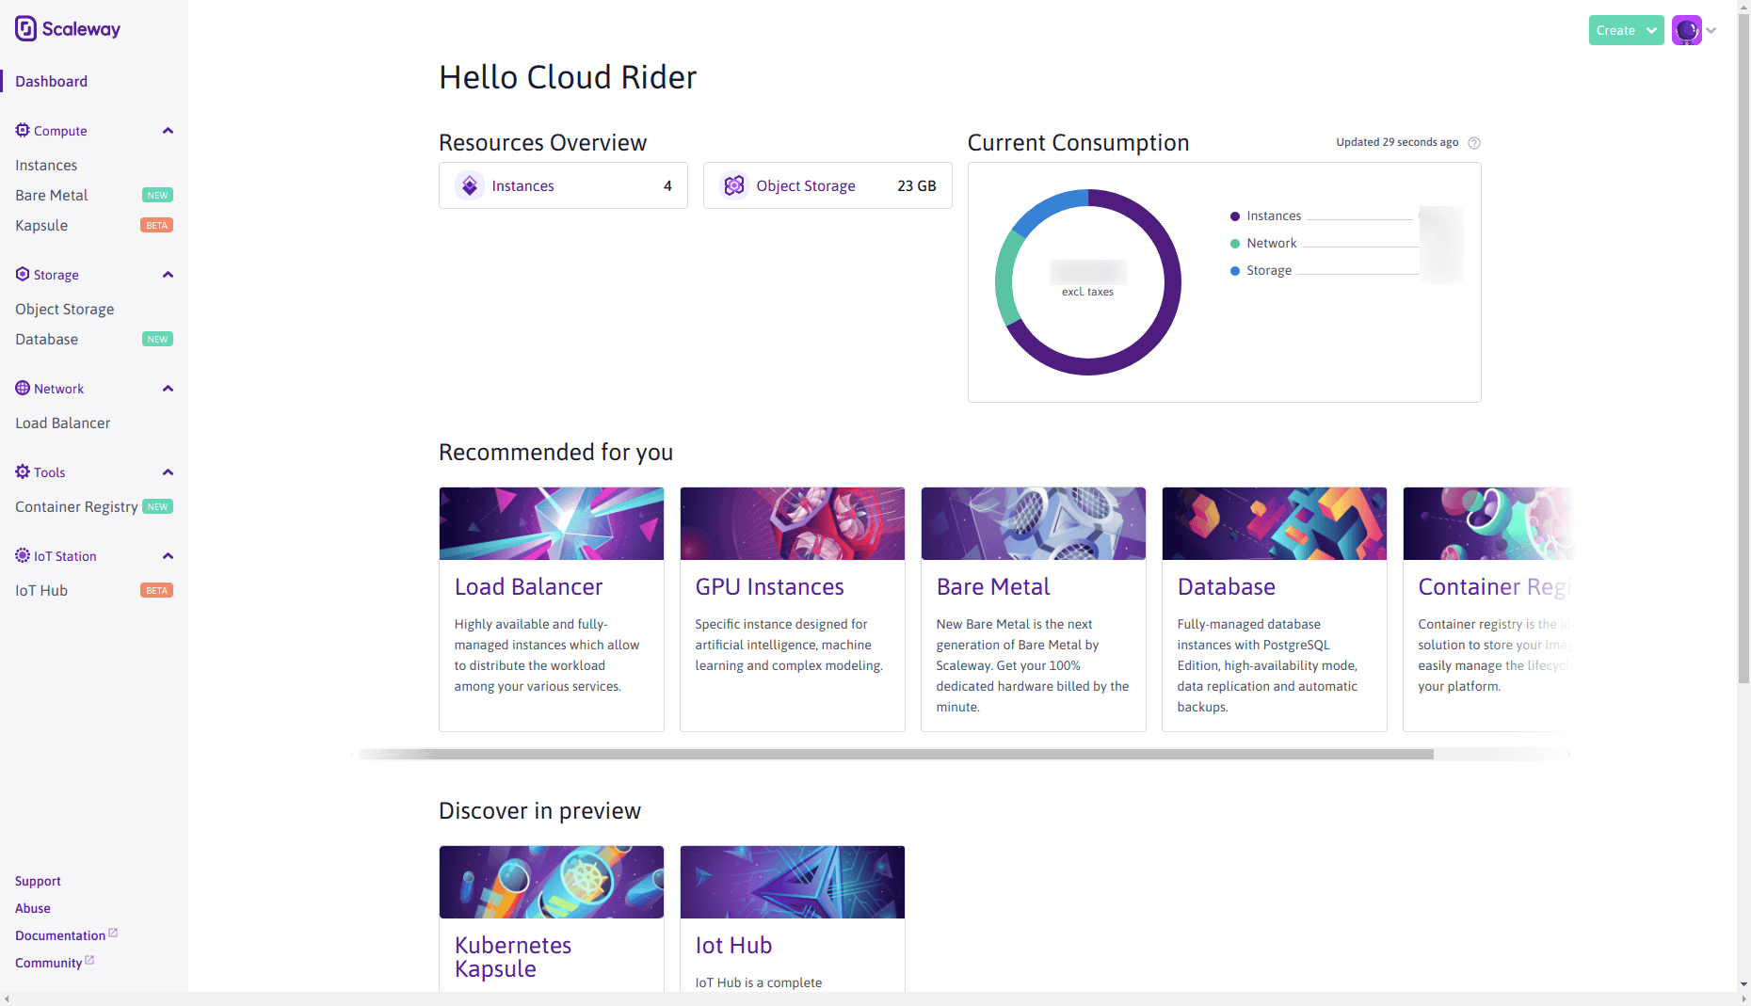Open the Object Storage 23 GB card
Viewport: 1751px width, 1006px height.
pyautogui.click(x=827, y=185)
